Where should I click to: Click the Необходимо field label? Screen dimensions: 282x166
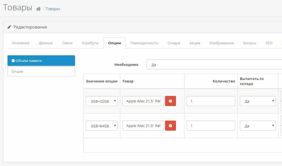(x=126, y=65)
